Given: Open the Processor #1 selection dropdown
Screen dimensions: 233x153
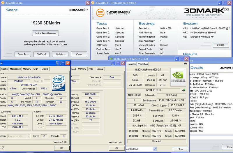Looking at the screenshot, I should tap(28, 136).
